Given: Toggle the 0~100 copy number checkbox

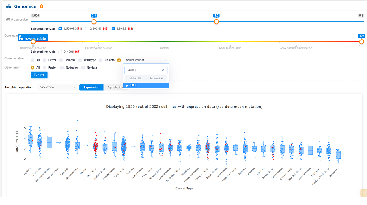Looking at the screenshot, I should [60, 52].
